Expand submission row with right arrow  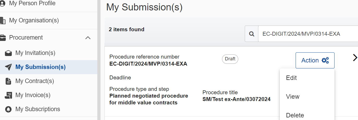[355, 58]
